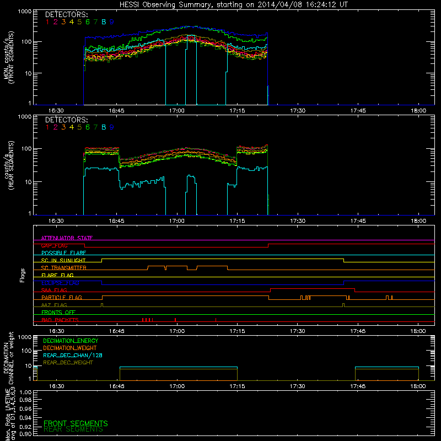Viewport: 441px width, 441px height.
Task: Click the FLARE_FLAG label
Action: 57,275
